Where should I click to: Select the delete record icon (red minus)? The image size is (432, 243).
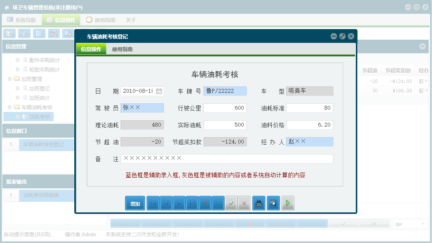[x=205, y=203]
